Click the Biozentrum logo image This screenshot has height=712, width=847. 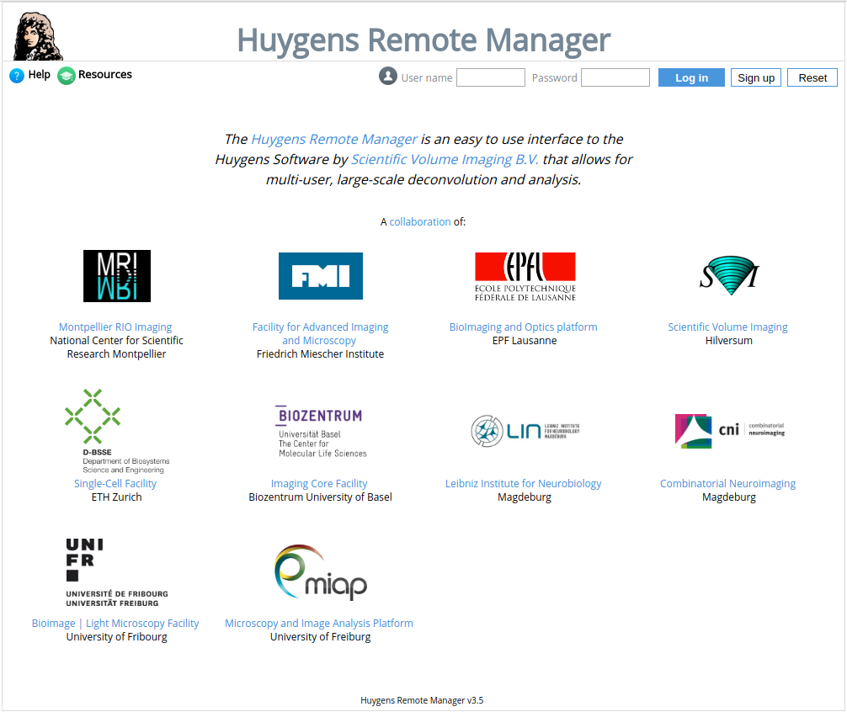point(320,432)
